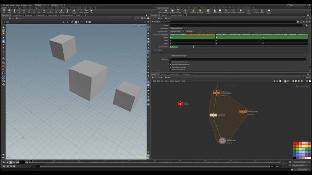Toggle Recompute Point Normals checkbox

click(170, 62)
